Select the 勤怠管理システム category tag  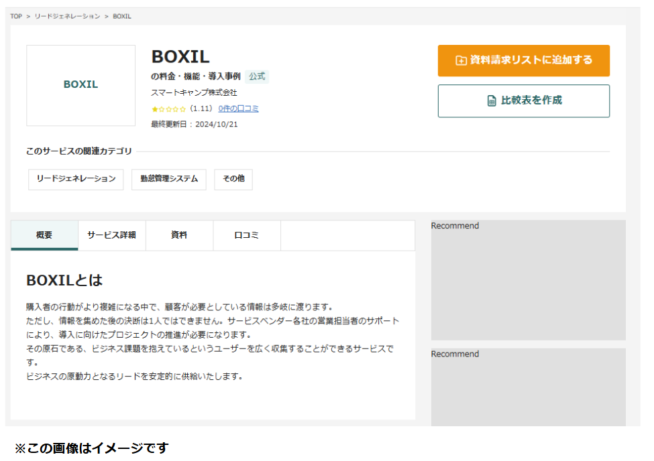click(169, 180)
